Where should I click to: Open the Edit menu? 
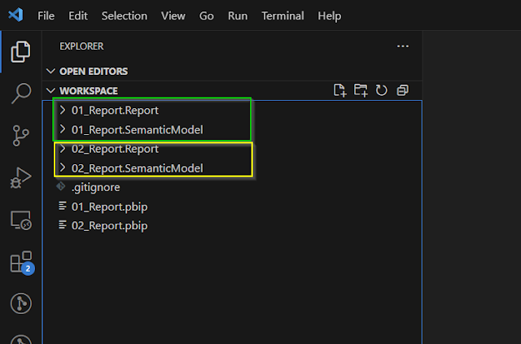78,15
